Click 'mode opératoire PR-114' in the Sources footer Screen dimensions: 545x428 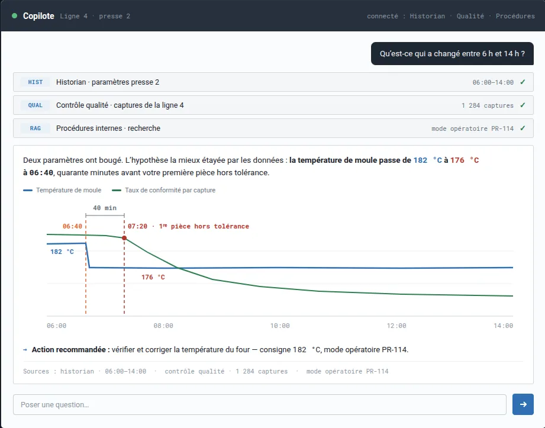point(347,371)
